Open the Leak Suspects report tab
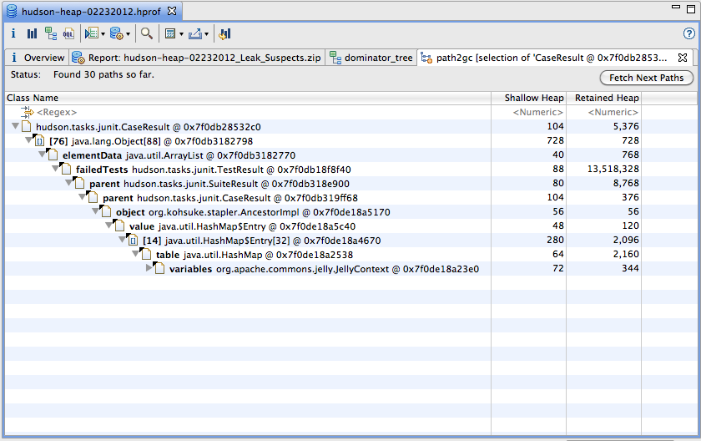Viewport: 701px width, 441px height. click(195, 58)
